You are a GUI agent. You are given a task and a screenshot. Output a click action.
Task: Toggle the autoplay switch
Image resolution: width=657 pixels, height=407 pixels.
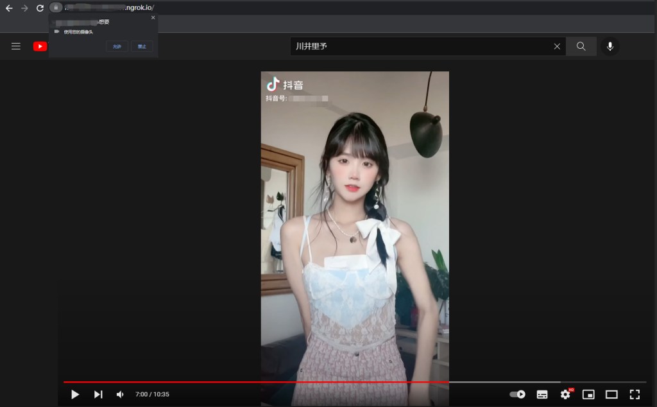tap(518, 394)
